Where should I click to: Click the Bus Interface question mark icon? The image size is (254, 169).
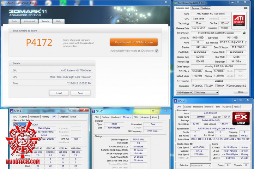pyautogui.click(x=246, y=42)
